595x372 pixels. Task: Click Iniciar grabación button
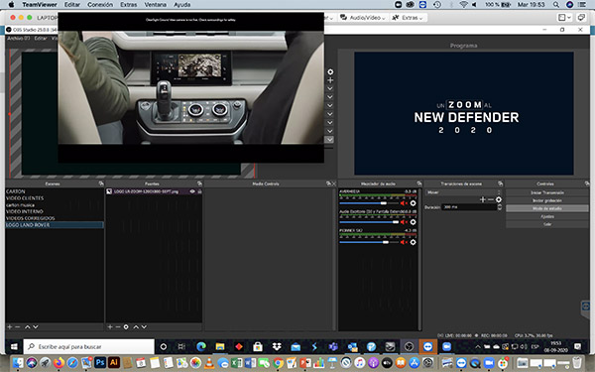[x=547, y=200]
